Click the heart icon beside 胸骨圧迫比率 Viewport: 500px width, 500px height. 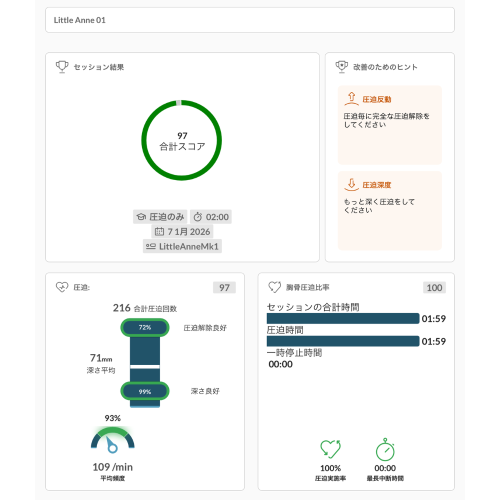click(x=274, y=287)
